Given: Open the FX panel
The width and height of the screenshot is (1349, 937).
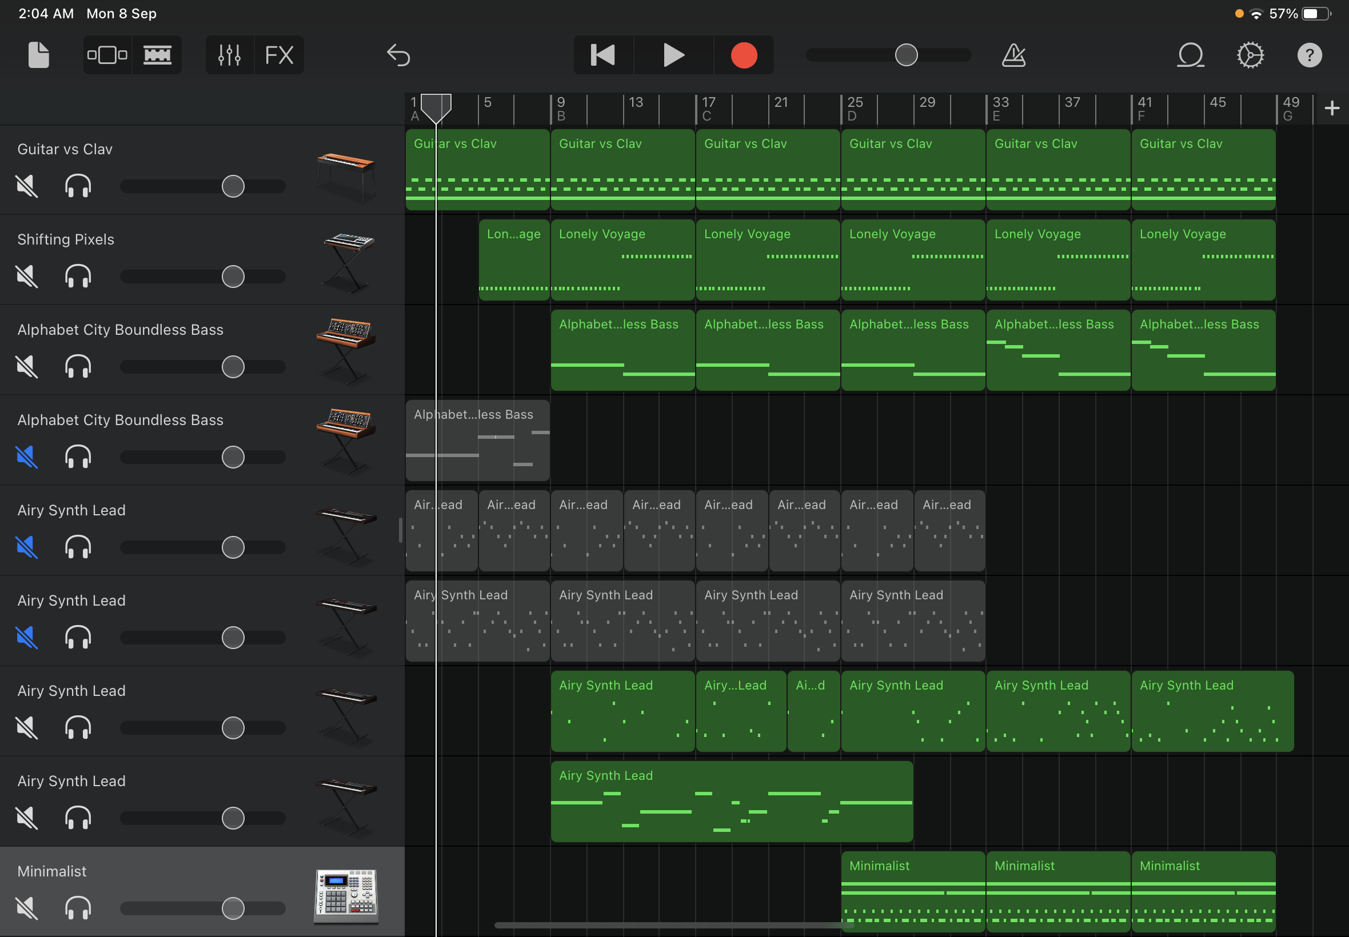Looking at the screenshot, I should 279,55.
